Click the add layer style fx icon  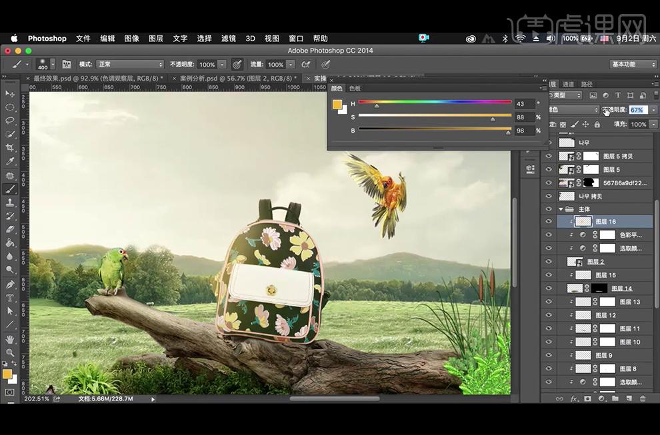pos(574,398)
